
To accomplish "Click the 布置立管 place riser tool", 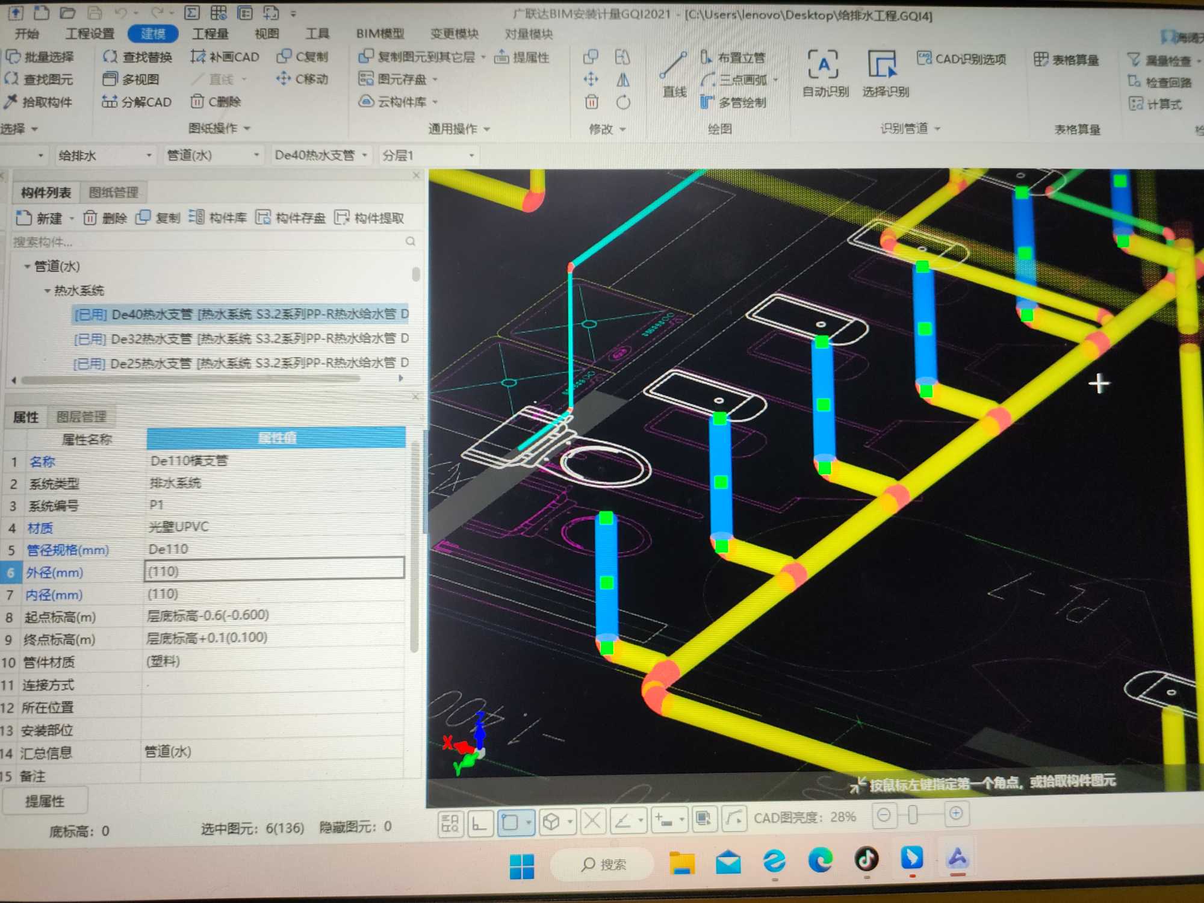I will coord(733,57).
